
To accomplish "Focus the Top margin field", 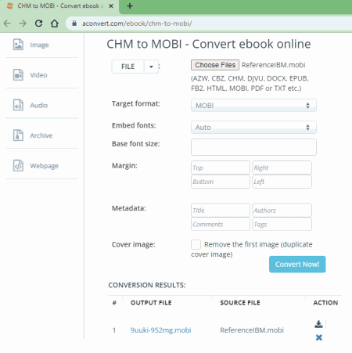I will [x=221, y=167].
